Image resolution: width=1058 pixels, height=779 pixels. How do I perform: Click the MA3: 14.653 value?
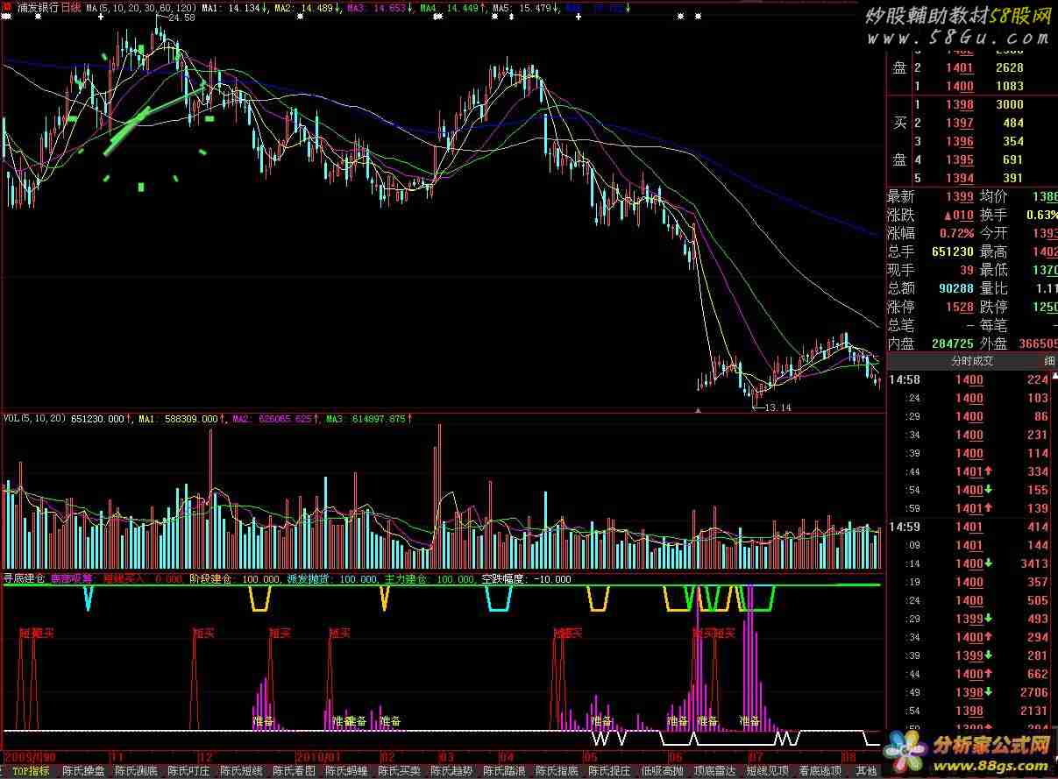(x=379, y=8)
